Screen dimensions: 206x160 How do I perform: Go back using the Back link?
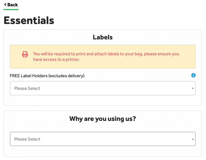pos(11,5)
